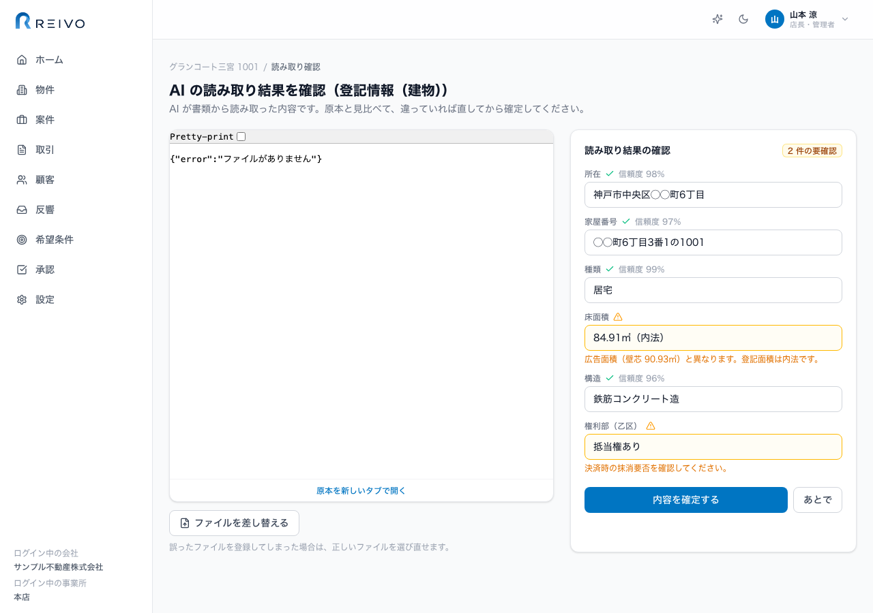This screenshot has width=873, height=613.
Task: Enable the Pretty-print checkbox
Action: (x=241, y=137)
